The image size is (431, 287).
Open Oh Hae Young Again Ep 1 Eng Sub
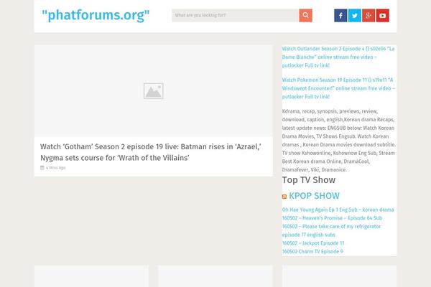[338, 210]
